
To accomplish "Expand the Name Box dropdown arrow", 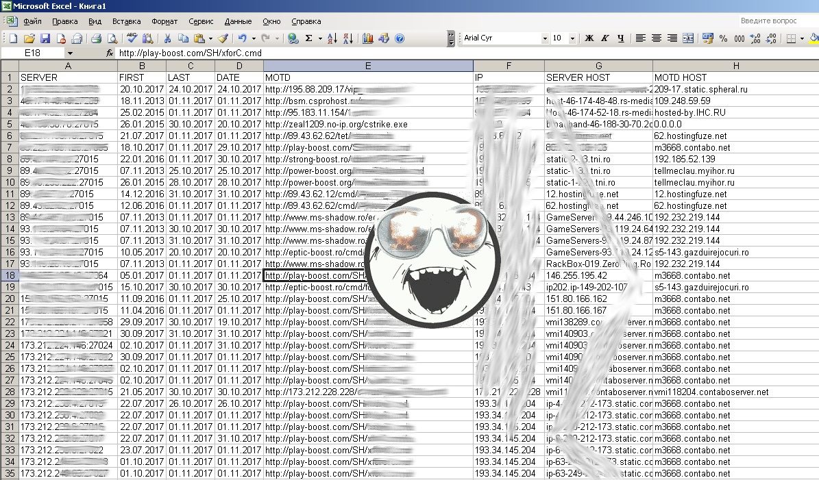I will click(69, 53).
